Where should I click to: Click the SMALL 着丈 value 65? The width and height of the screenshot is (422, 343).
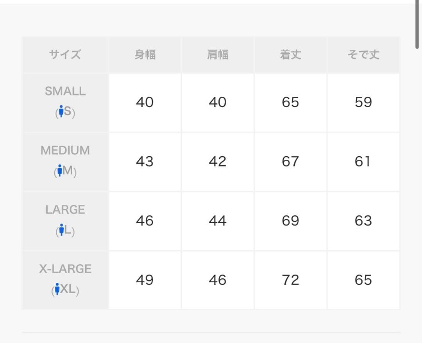[290, 102]
